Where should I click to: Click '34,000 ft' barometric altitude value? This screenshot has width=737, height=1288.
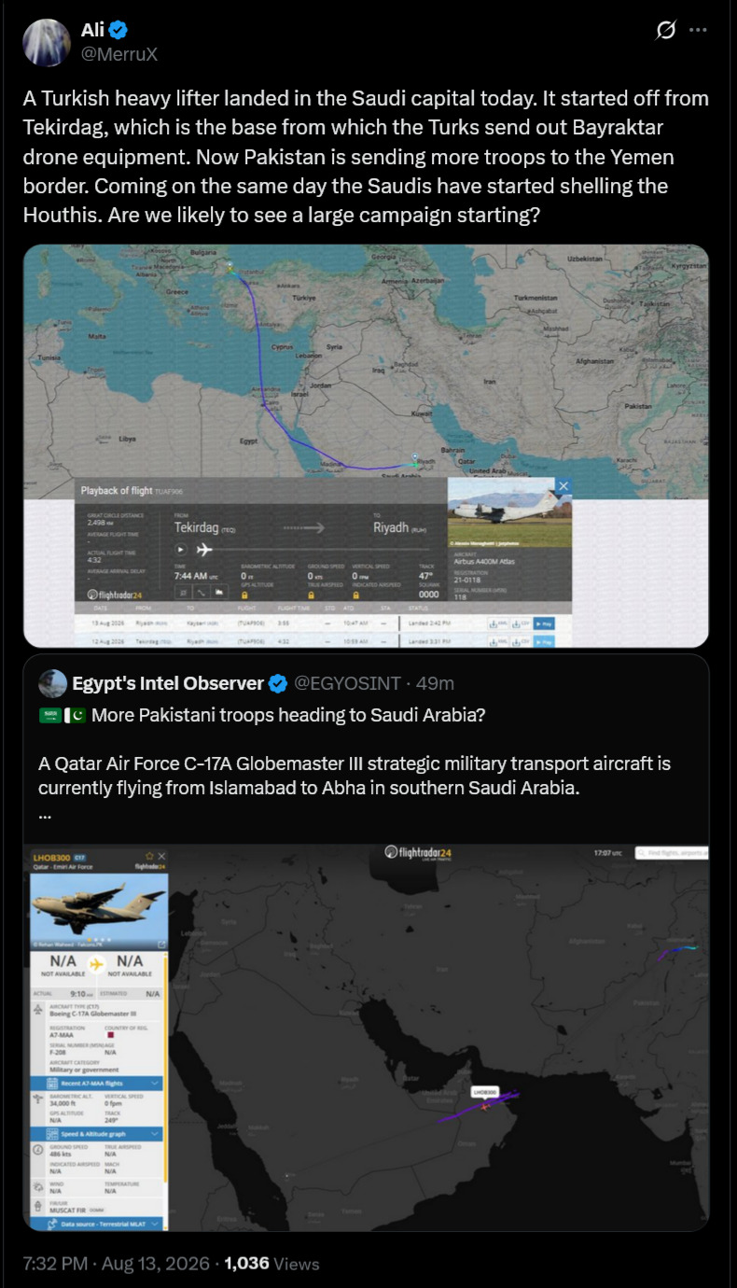click(x=63, y=1101)
